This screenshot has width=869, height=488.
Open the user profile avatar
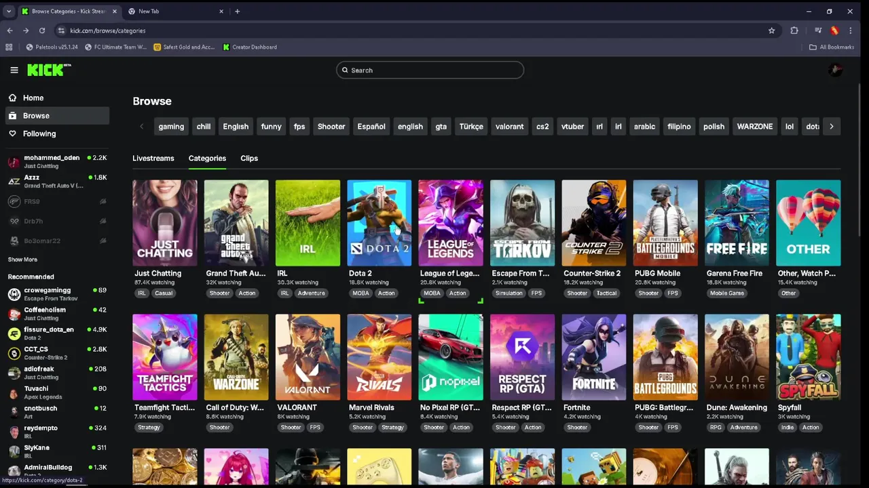(836, 70)
